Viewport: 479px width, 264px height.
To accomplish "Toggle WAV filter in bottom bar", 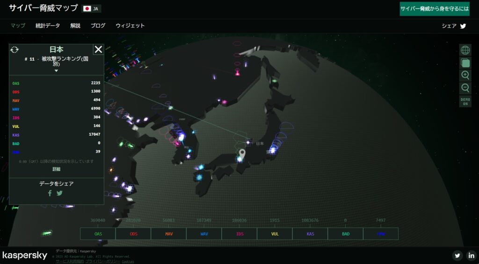I will [204, 234].
